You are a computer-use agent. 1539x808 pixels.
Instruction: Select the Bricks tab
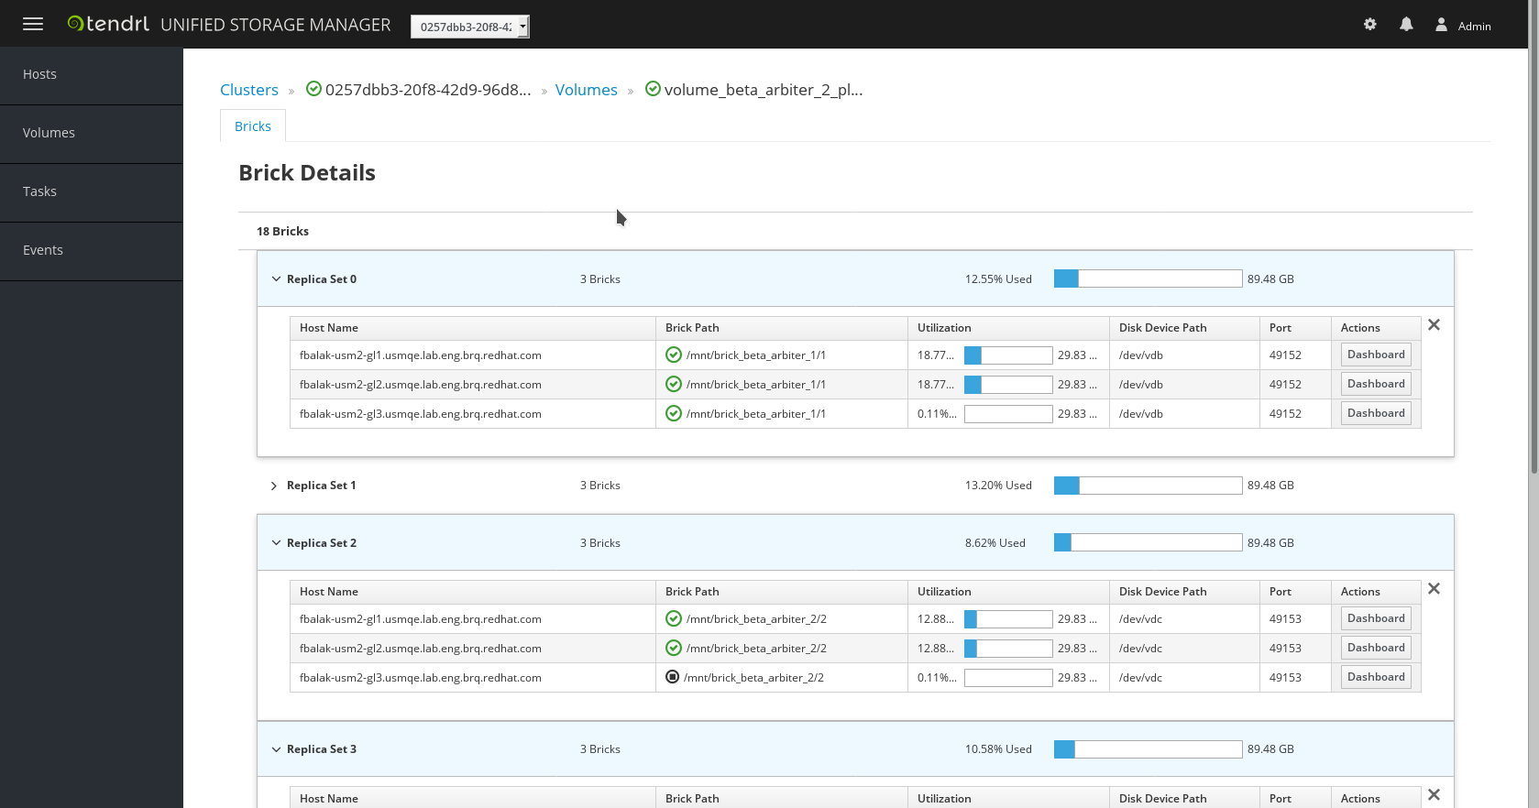(x=253, y=126)
